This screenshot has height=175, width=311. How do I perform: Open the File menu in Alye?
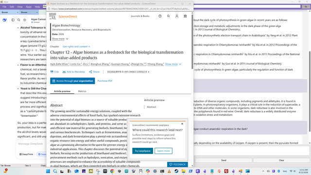pos(4,7)
